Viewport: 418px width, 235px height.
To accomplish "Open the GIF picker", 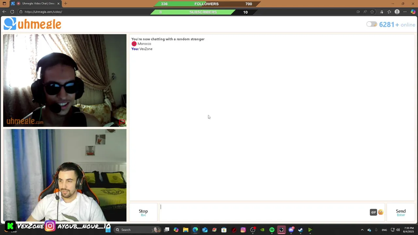I will click(373, 212).
